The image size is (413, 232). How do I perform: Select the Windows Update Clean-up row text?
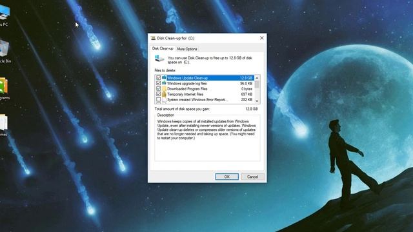187,78
